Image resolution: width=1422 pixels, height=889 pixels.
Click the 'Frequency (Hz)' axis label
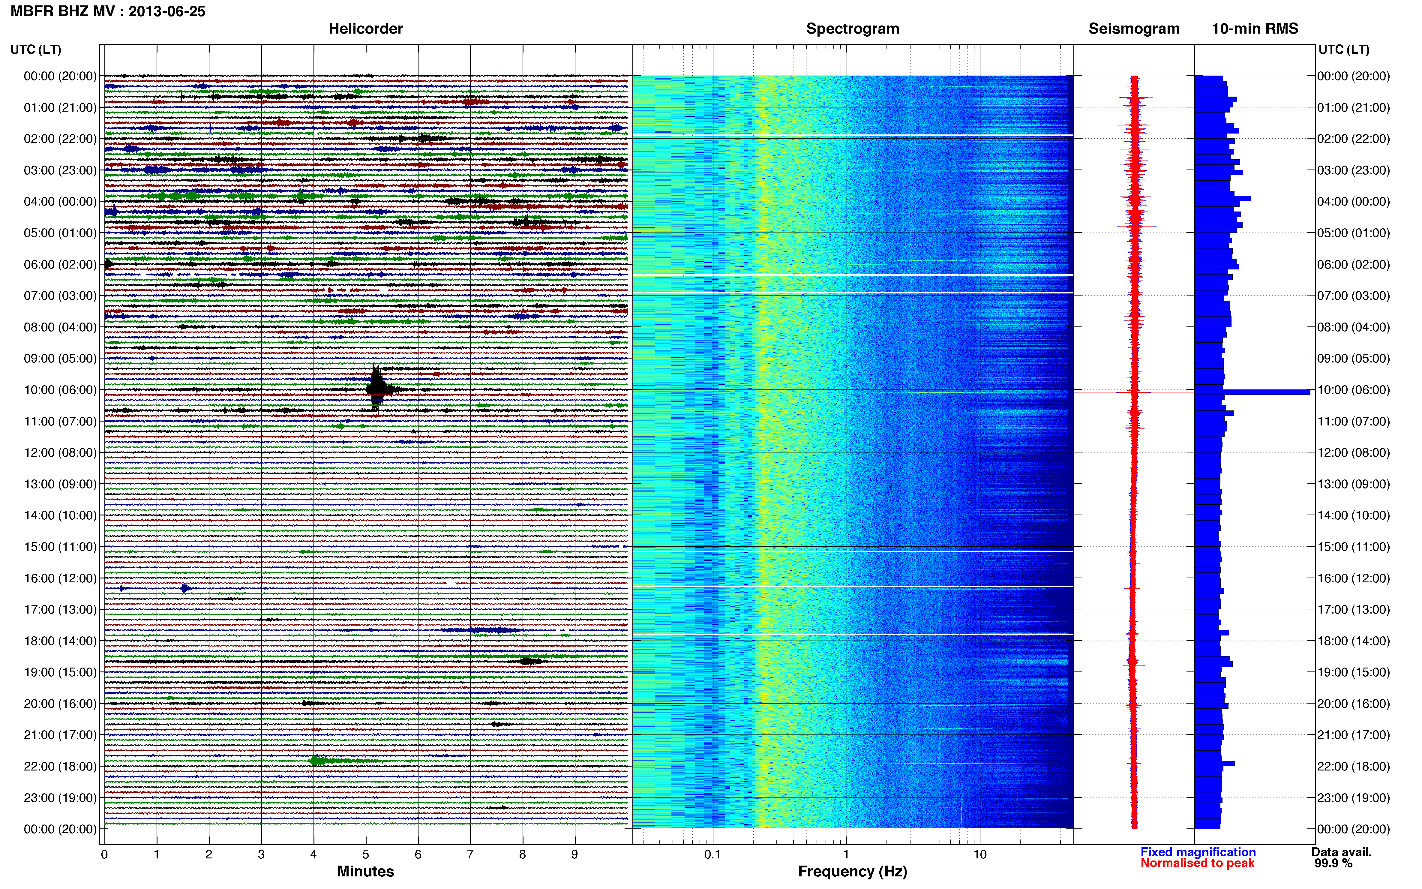[852, 871]
